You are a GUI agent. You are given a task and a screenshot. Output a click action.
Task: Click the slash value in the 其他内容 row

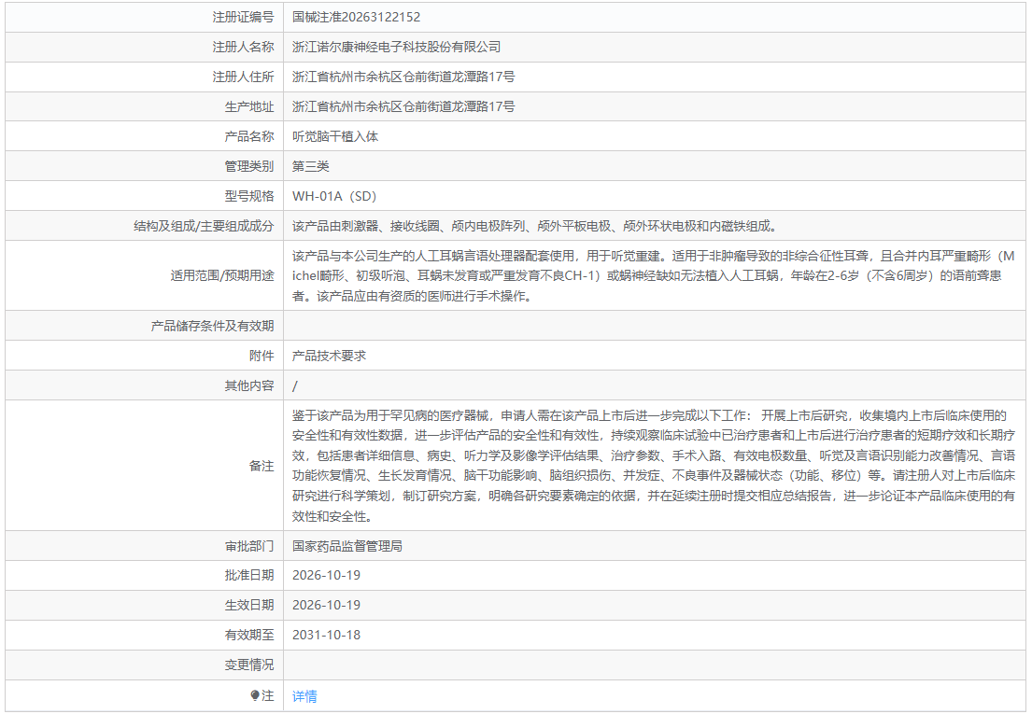295,385
